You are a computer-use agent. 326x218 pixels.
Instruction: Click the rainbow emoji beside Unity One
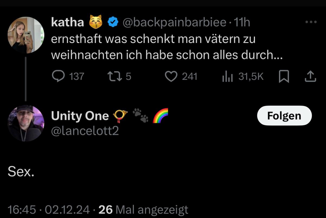tap(160, 116)
